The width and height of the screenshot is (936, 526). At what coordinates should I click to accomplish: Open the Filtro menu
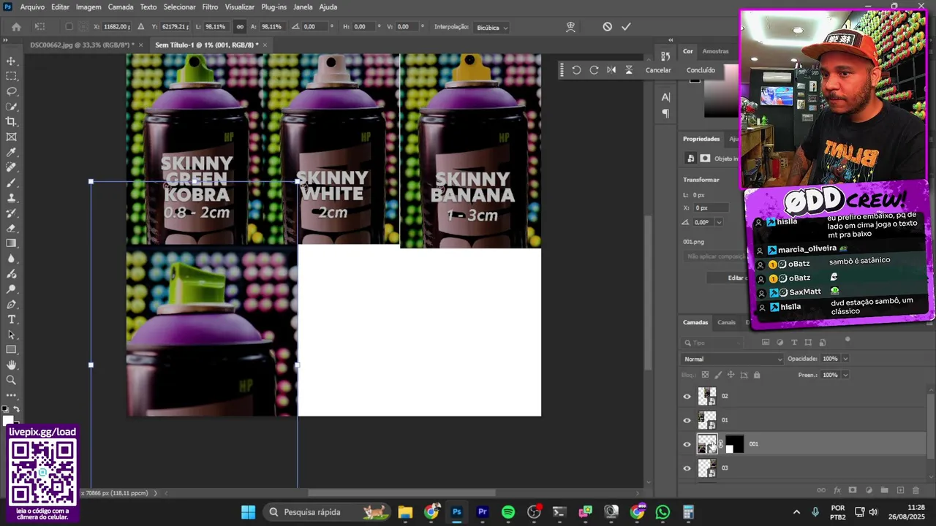click(210, 7)
